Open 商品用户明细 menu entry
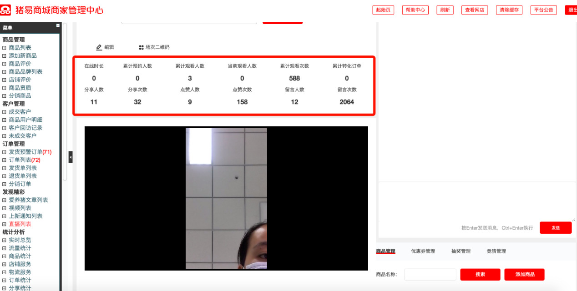The image size is (577, 291). pyautogui.click(x=25, y=120)
